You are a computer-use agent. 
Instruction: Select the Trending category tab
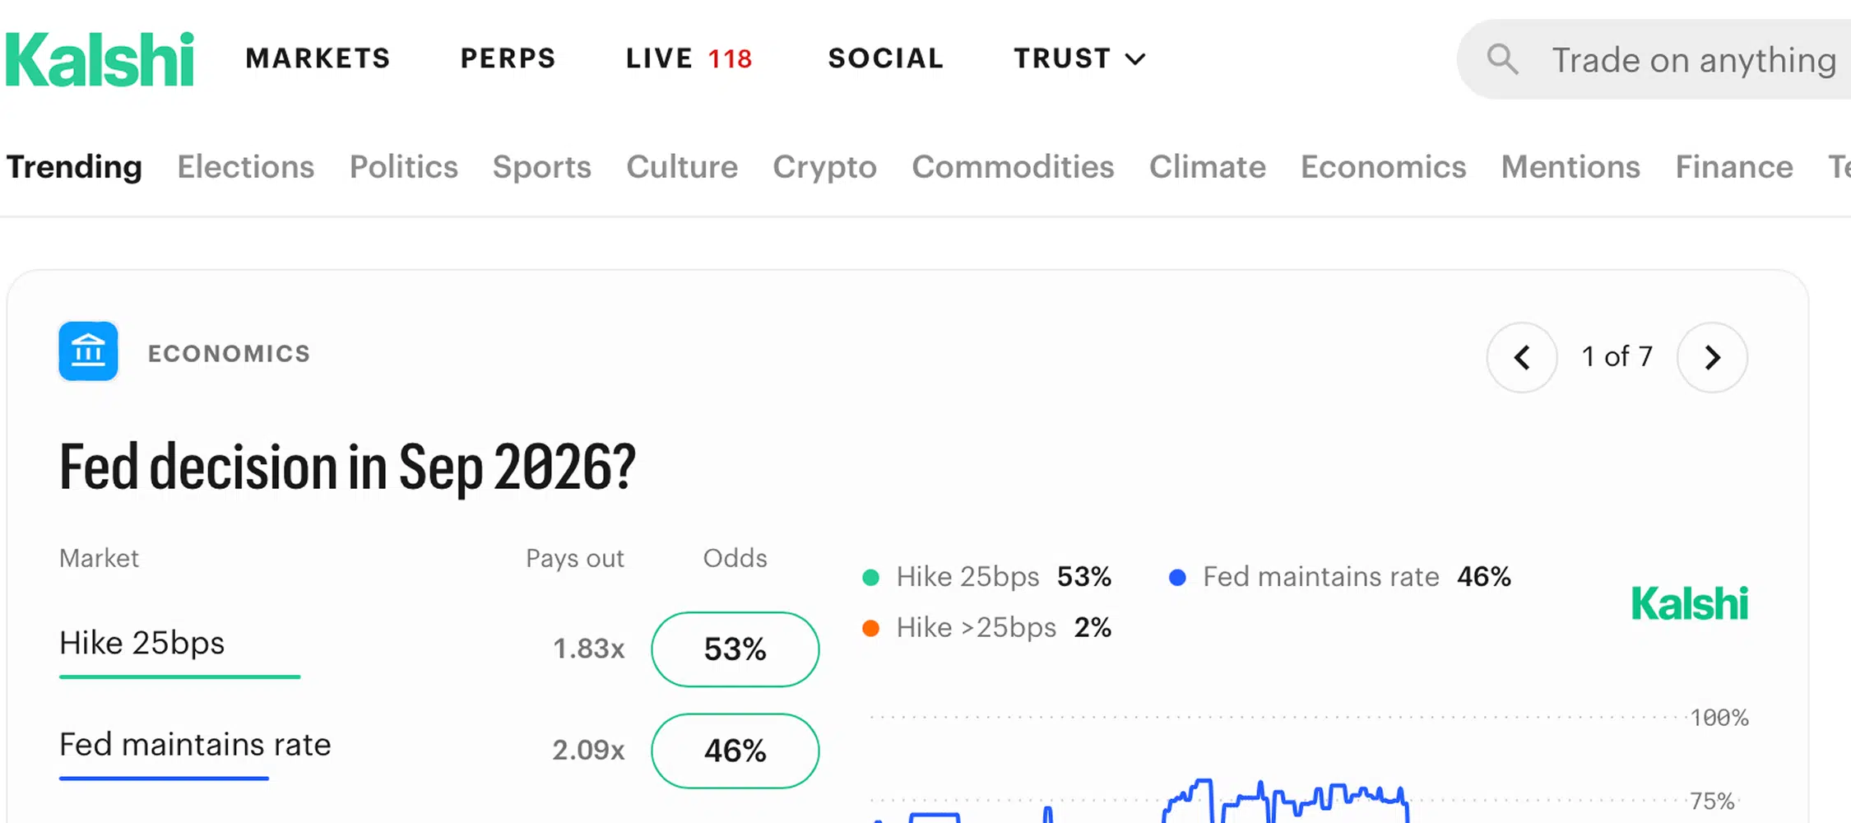pos(74,167)
